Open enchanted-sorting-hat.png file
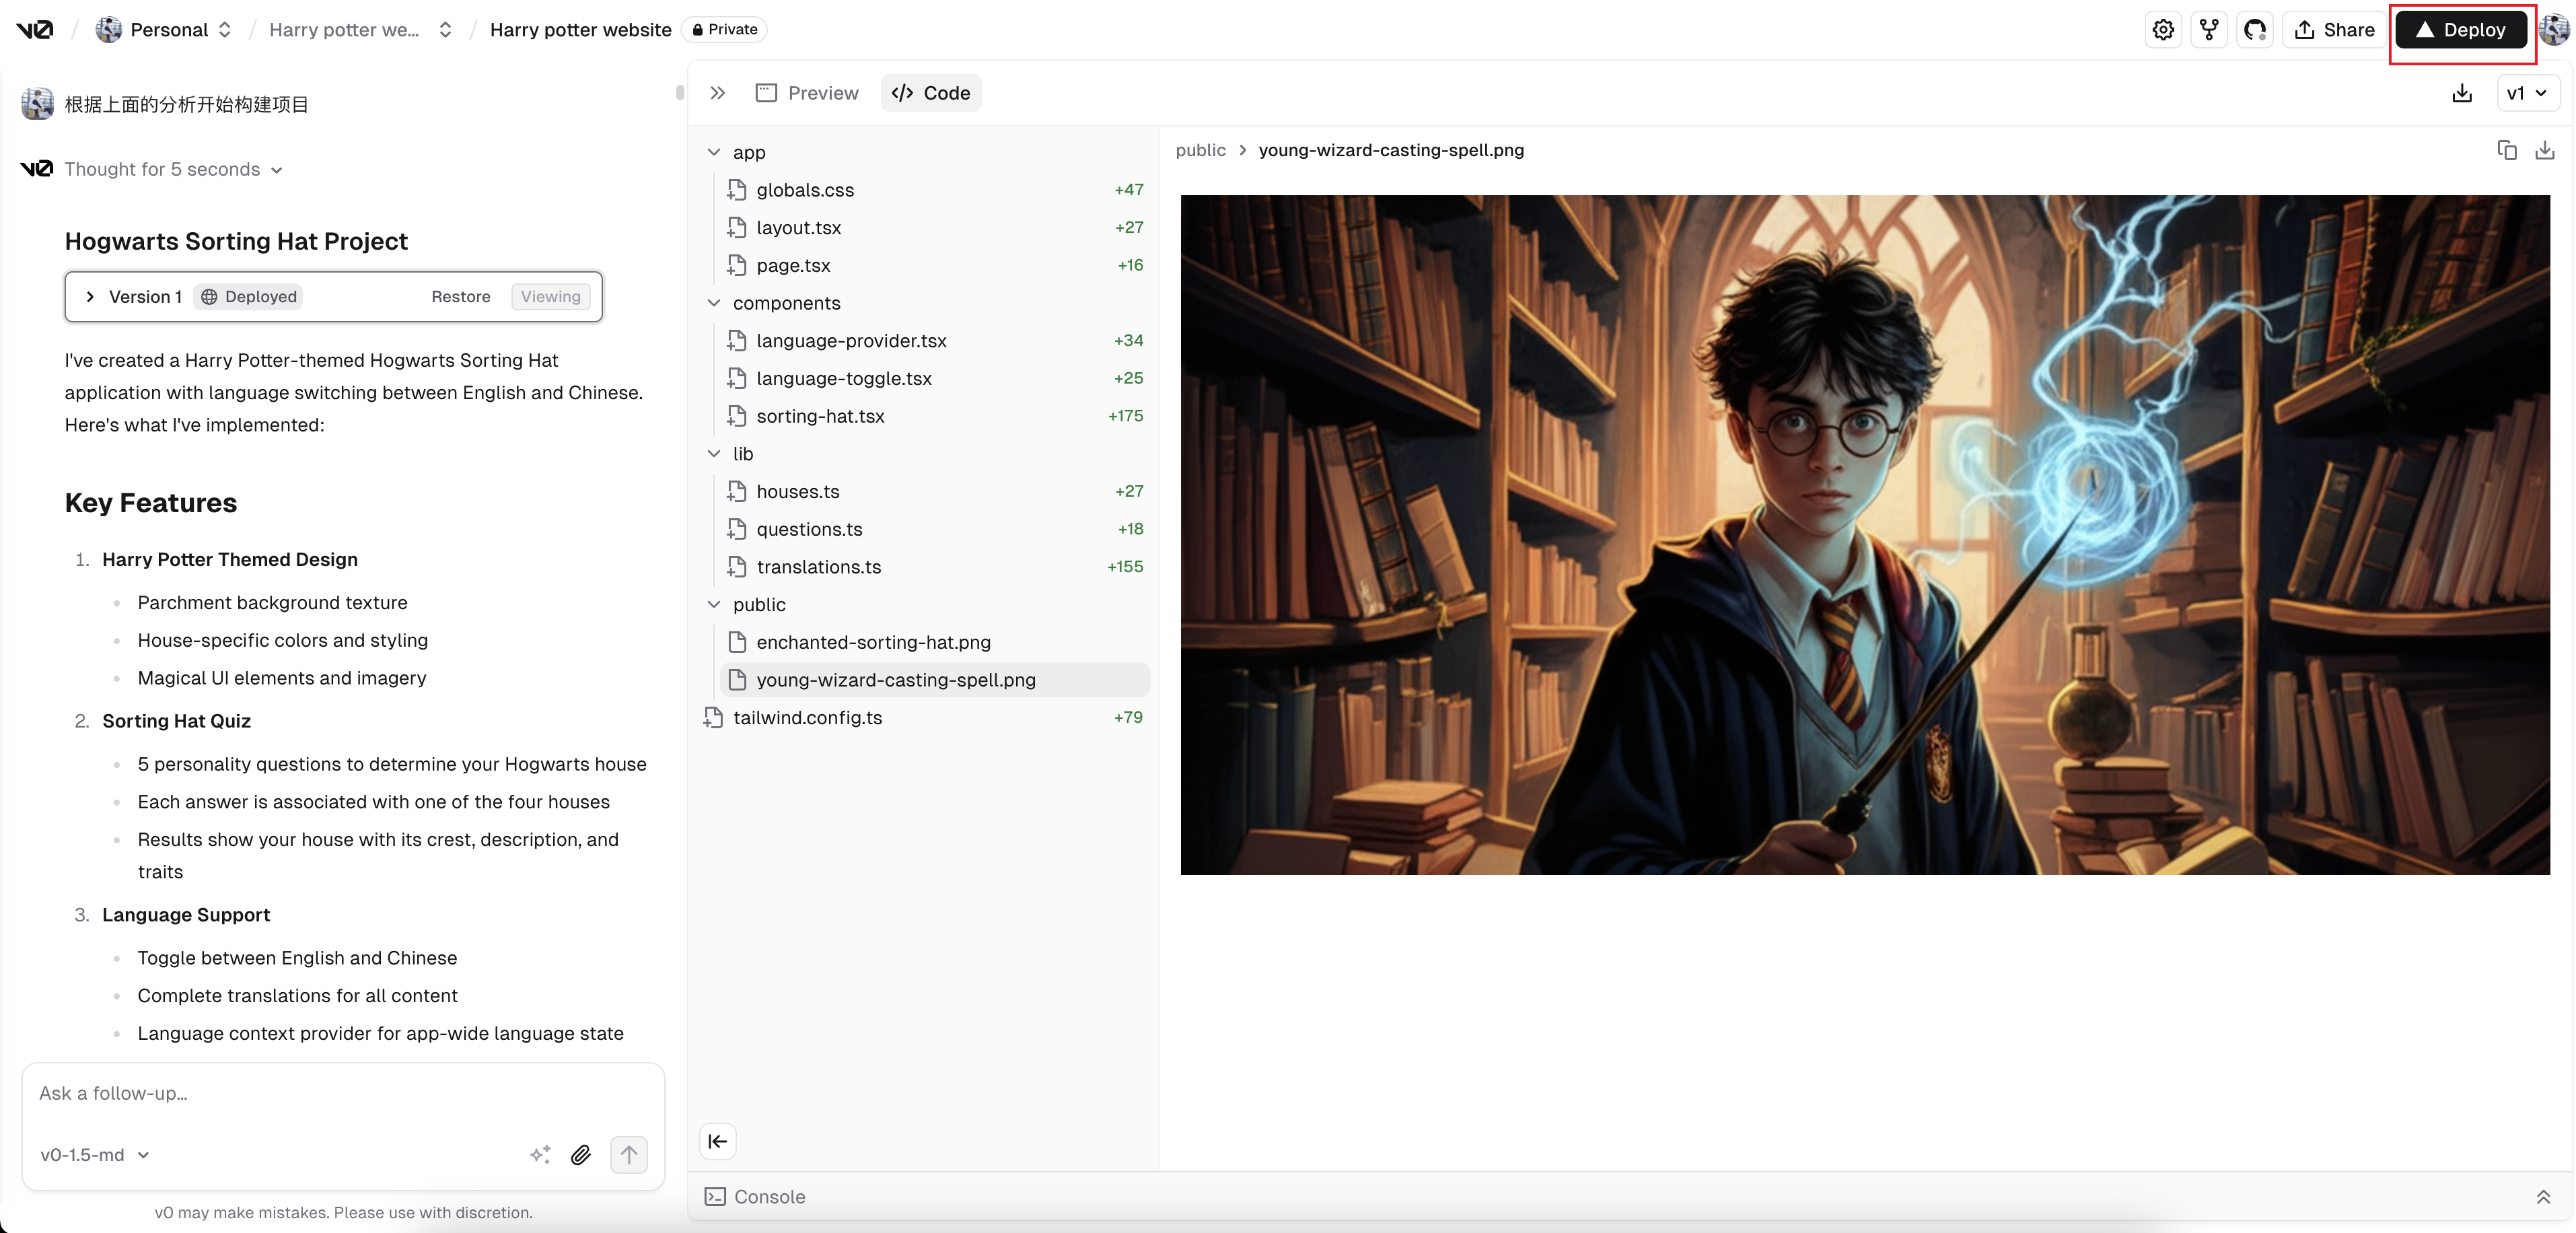The height and width of the screenshot is (1233, 2576). [x=935, y=642]
